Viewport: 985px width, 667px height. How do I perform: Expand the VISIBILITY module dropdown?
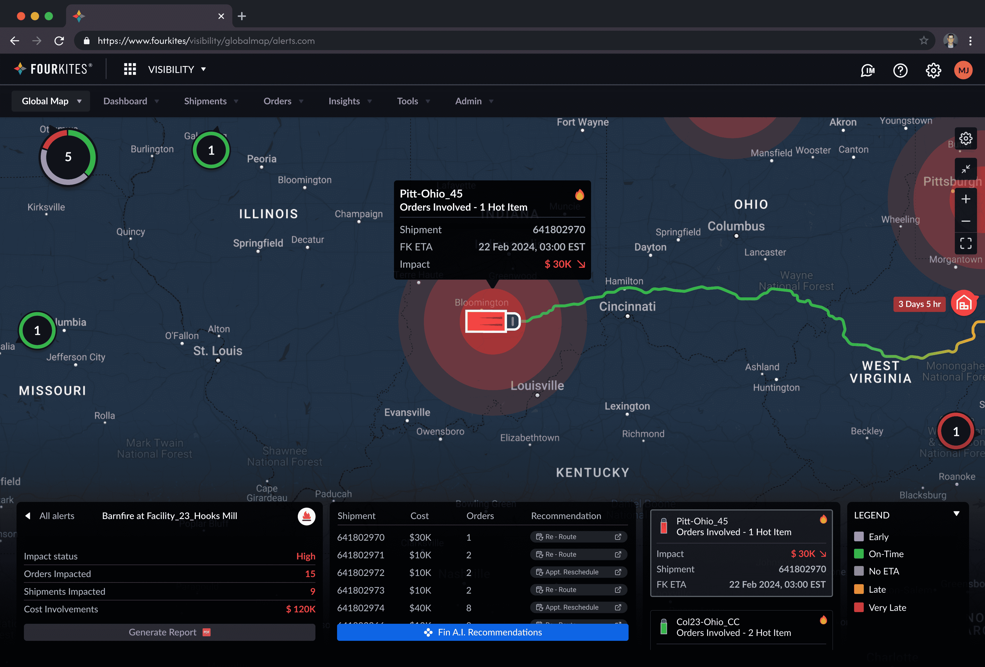(177, 69)
